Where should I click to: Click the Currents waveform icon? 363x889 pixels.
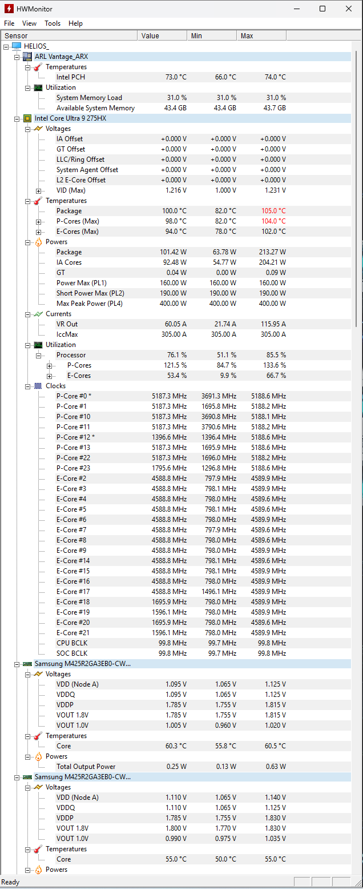click(x=38, y=314)
